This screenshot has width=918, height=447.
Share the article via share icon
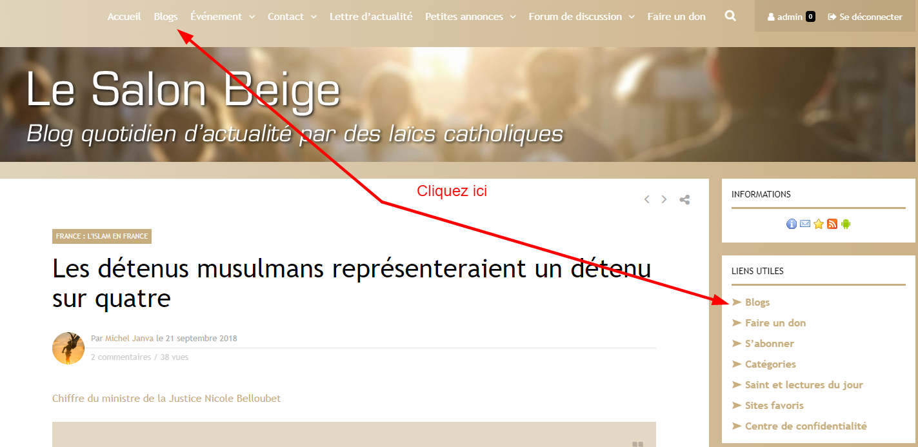tap(684, 199)
